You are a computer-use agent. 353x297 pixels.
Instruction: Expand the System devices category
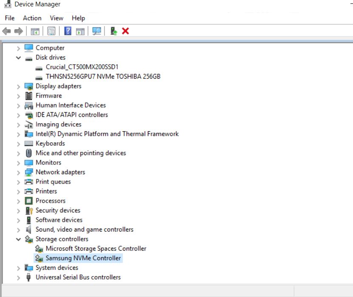18,268
